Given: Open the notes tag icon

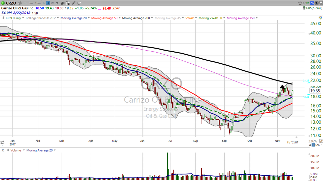Looking at the screenshot, I should (x=79, y=3).
